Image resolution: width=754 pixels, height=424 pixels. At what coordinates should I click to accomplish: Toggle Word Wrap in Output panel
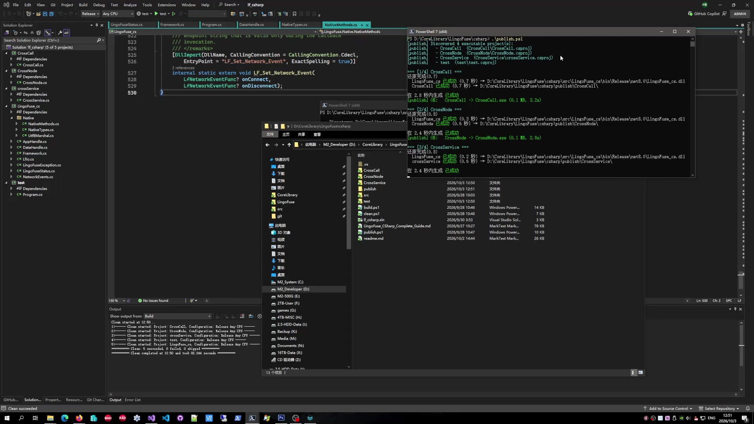[x=251, y=316]
